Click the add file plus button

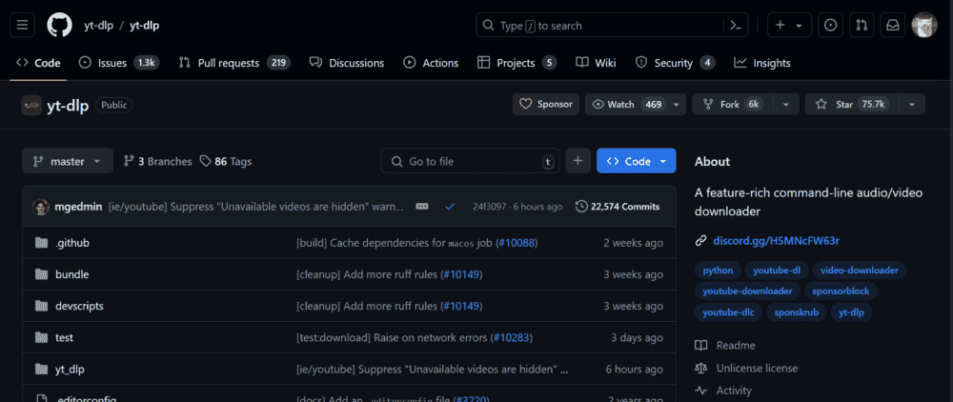[578, 161]
